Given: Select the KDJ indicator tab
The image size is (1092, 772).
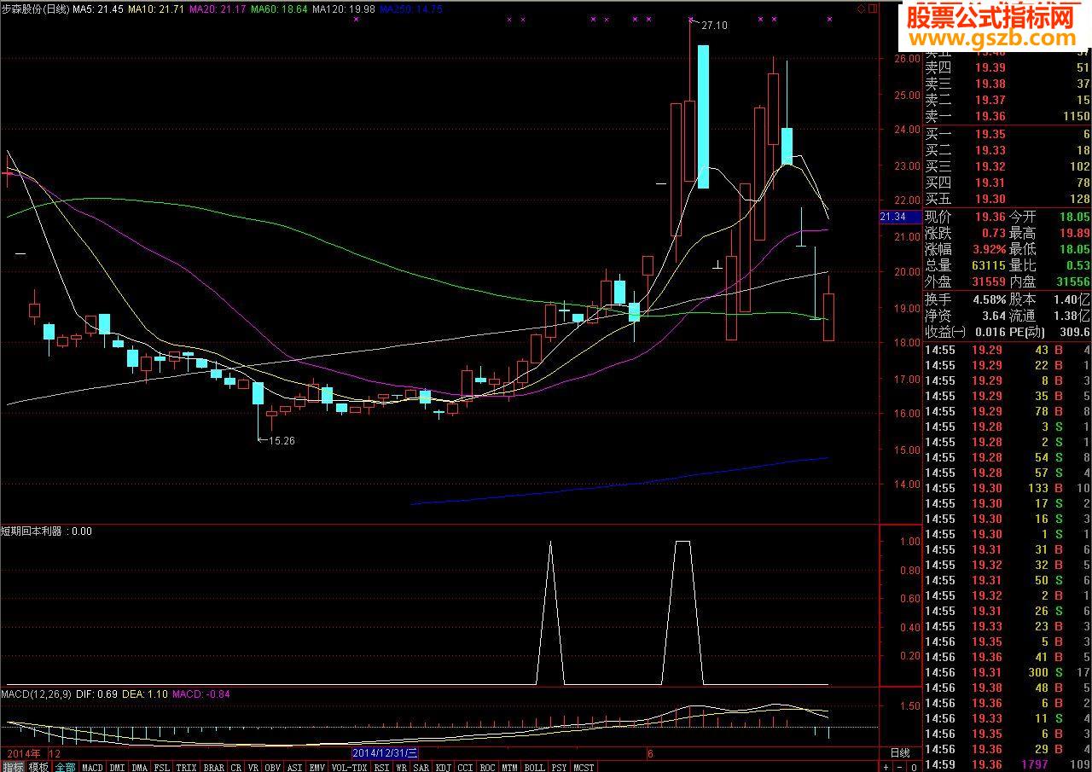Looking at the screenshot, I should [444, 767].
